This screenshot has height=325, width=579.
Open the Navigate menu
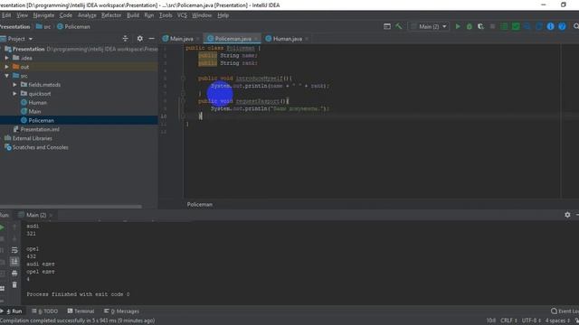(x=43, y=15)
